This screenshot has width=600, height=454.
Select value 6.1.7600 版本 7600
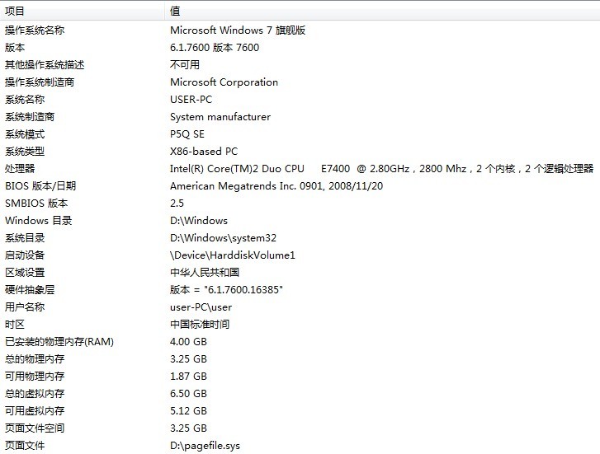click(x=215, y=48)
